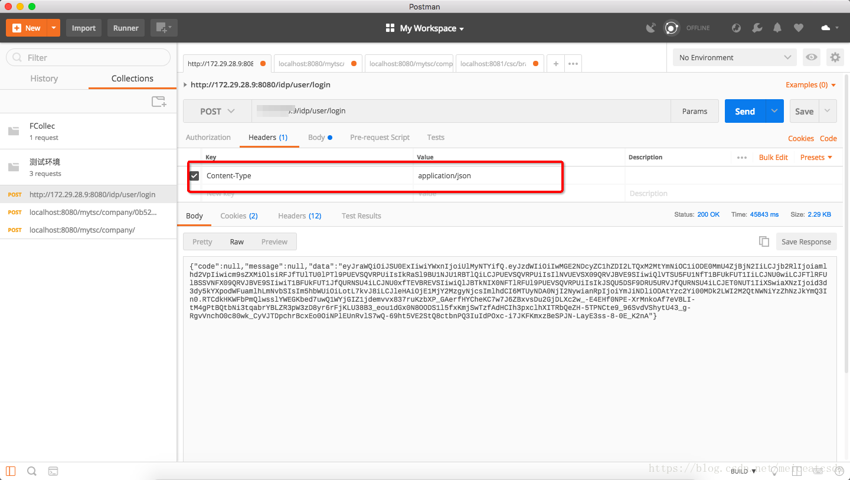850x480 pixels.
Task: Click the New button
Action: (27, 28)
